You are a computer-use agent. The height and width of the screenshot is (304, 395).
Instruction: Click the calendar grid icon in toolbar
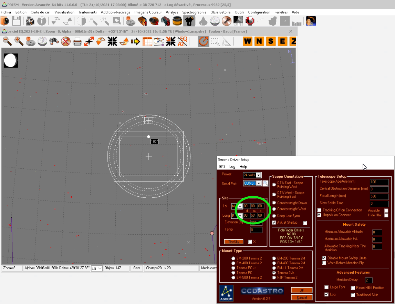pyautogui.click(x=147, y=42)
